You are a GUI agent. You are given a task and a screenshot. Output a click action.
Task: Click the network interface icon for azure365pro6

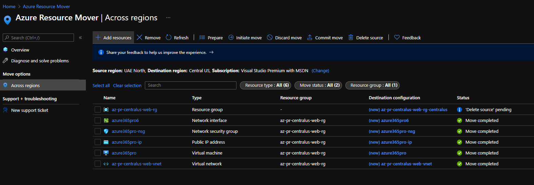[106, 121]
